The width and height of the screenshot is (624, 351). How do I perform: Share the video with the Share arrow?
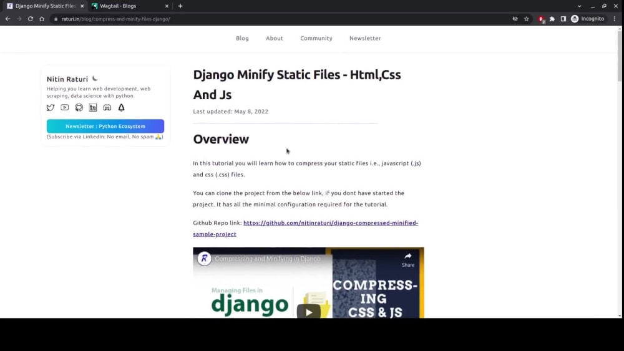pyautogui.click(x=408, y=259)
